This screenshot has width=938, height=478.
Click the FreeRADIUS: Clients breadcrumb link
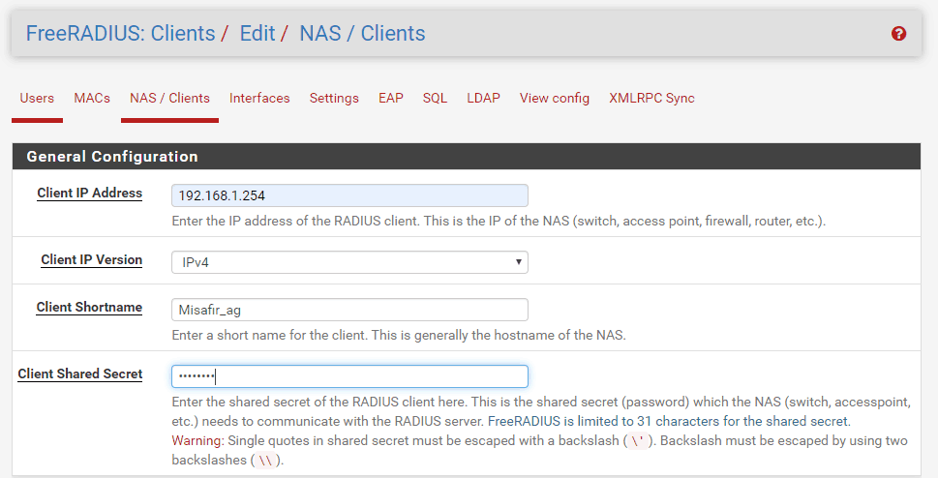[120, 34]
